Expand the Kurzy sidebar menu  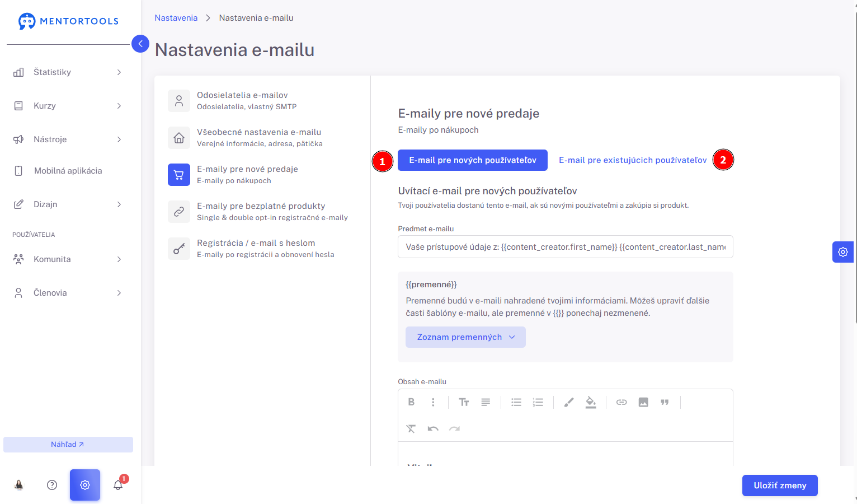point(68,106)
